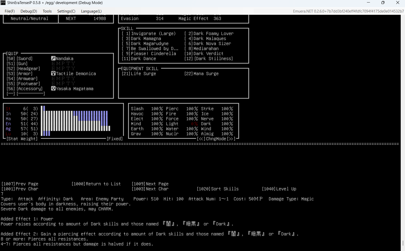This screenshot has height=251, width=405.
Task: Click [1040] Level Up
Action: pyautogui.click(x=279, y=189)
